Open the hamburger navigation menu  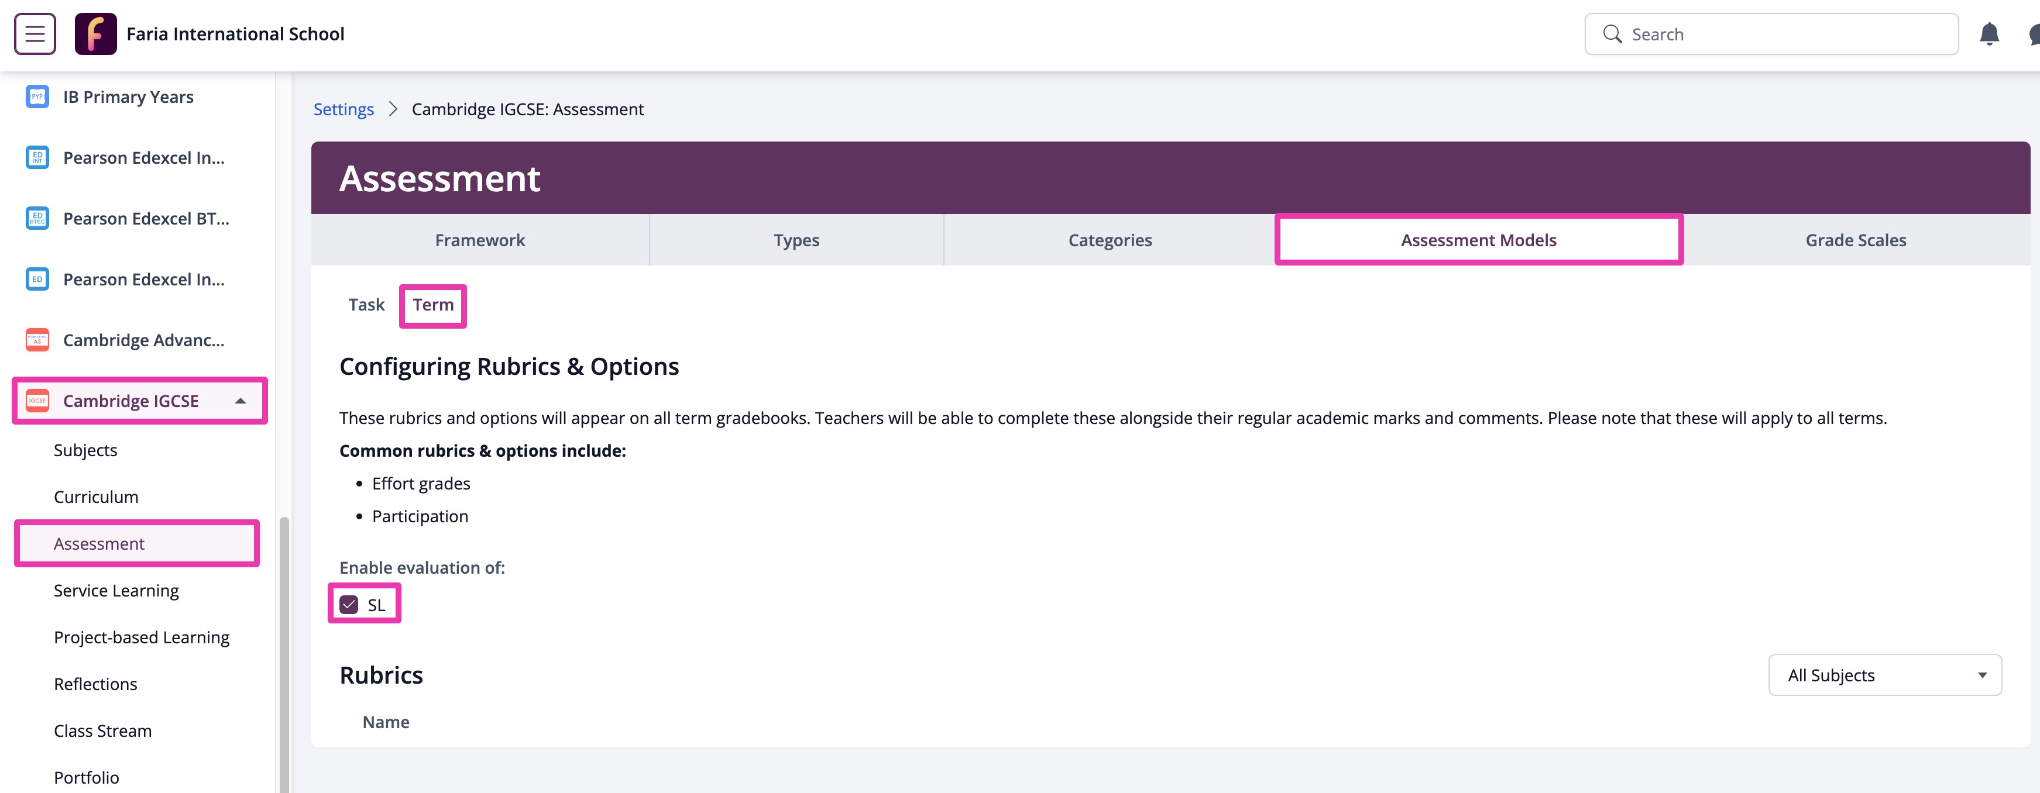[x=34, y=33]
